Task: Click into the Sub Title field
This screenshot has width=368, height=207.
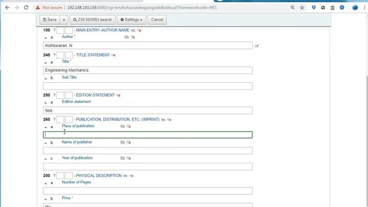Action: (x=148, y=86)
